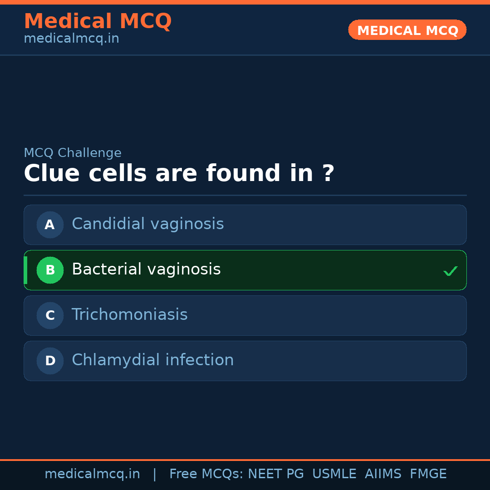The height and width of the screenshot is (490, 490).
Task: Select answer option Trichomoniasis
Action: (245, 315)
